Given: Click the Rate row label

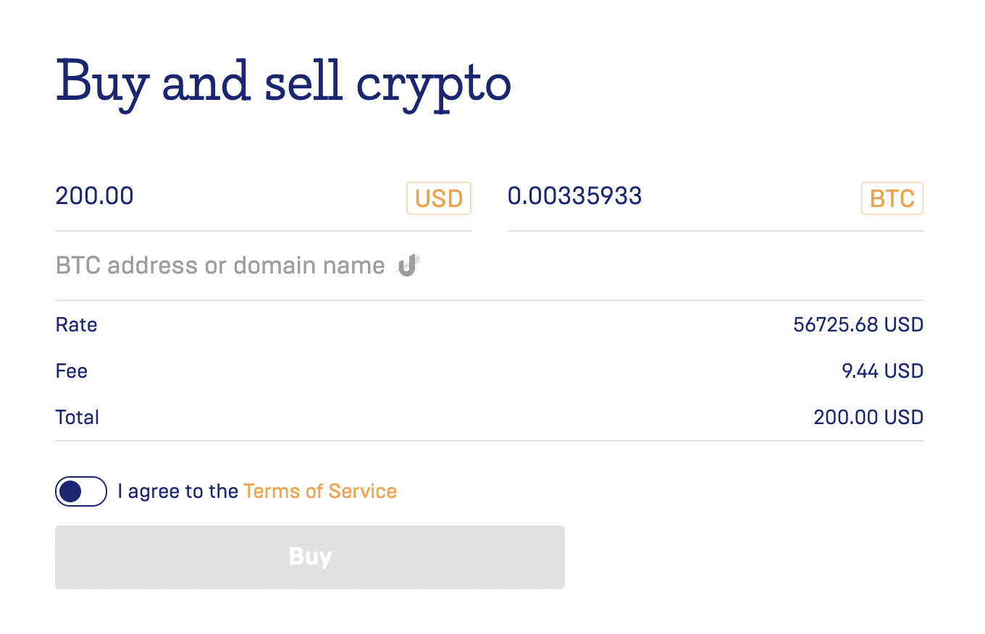Looking at the screenshot, I should coord(76,324).
